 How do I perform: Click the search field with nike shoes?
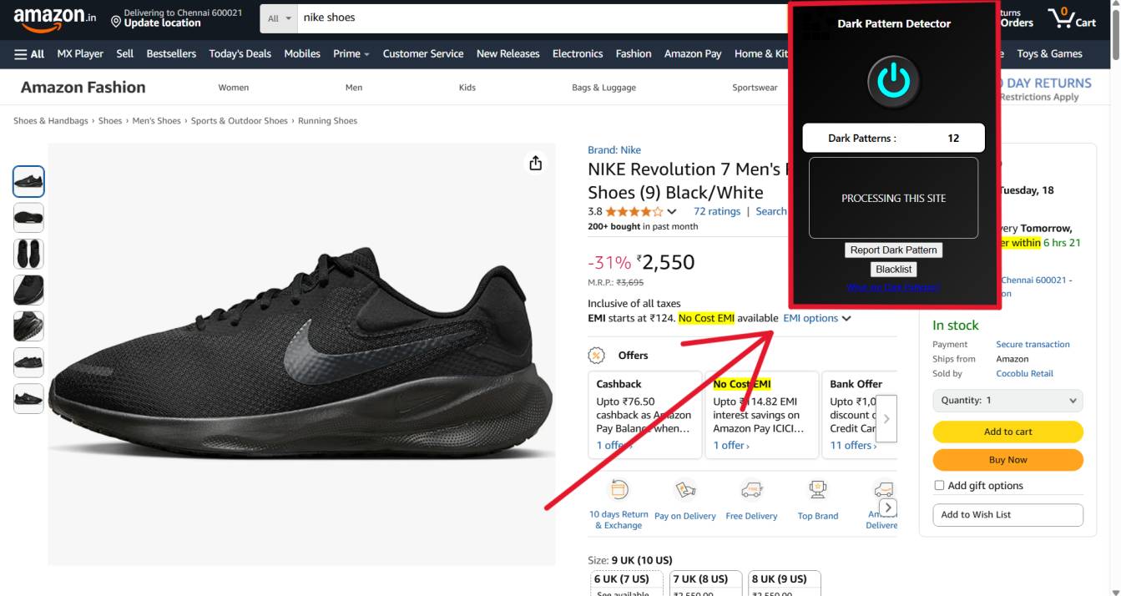coord(543,18)
